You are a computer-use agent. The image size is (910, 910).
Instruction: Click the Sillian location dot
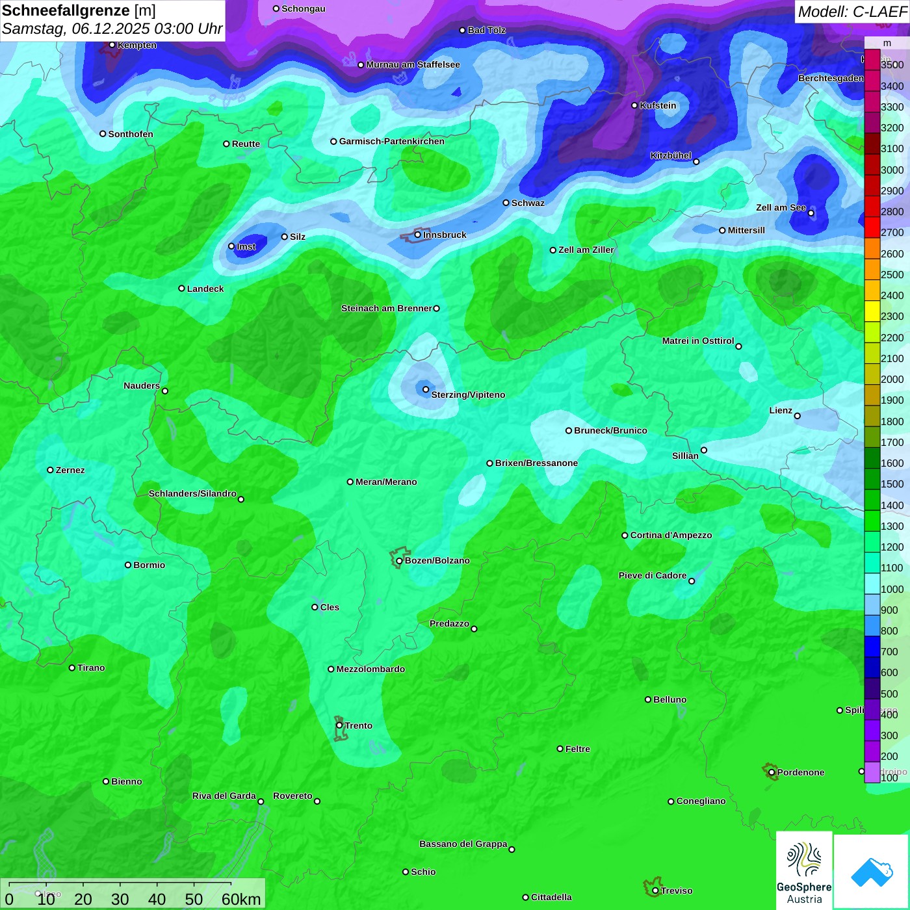pyautogui.click(x=704, y=450)
